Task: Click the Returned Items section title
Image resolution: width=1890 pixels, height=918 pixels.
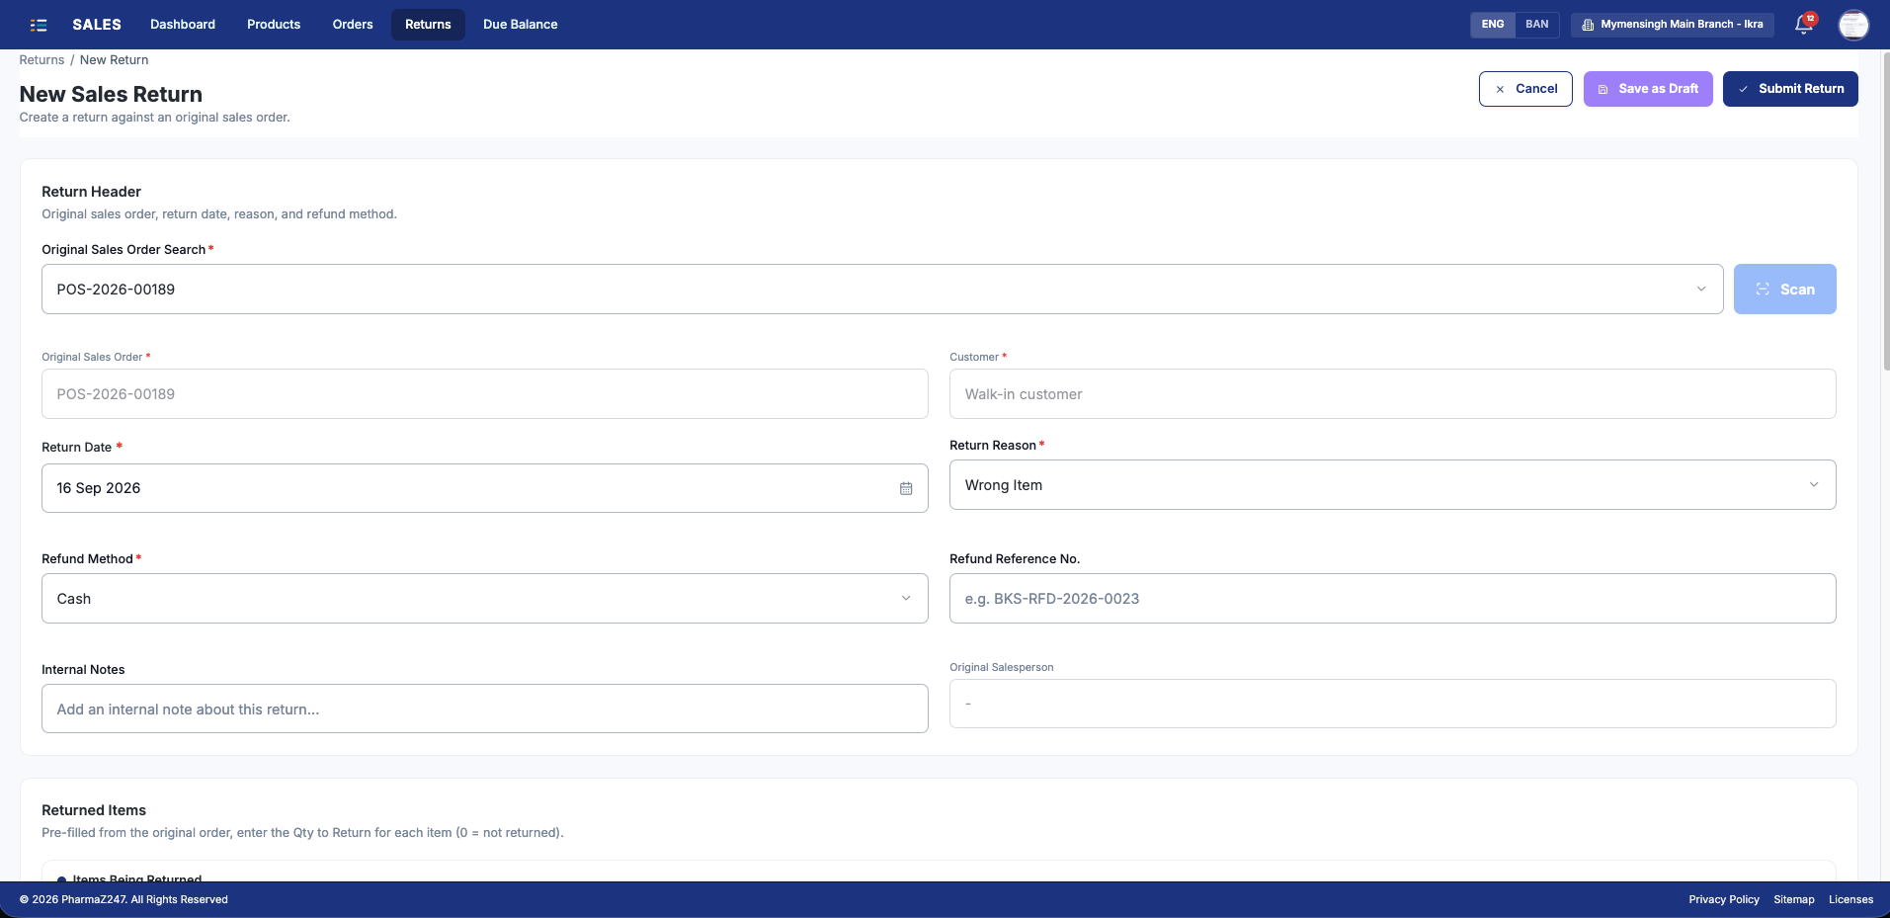Action: (94, 810)
